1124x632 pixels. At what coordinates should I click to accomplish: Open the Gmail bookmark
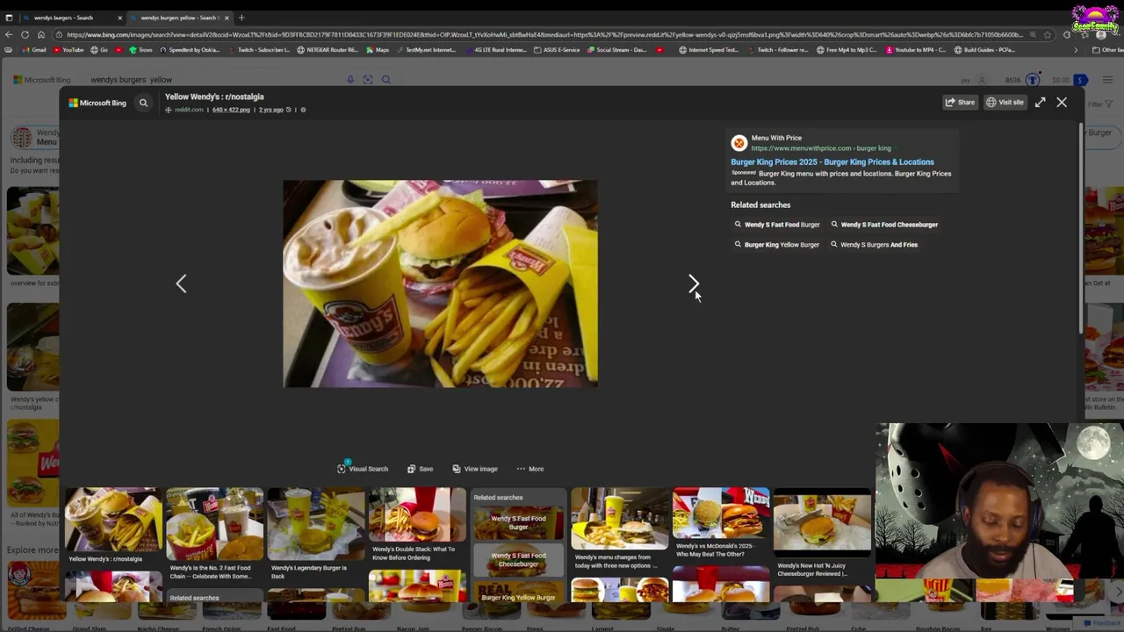tap(34, 50)
